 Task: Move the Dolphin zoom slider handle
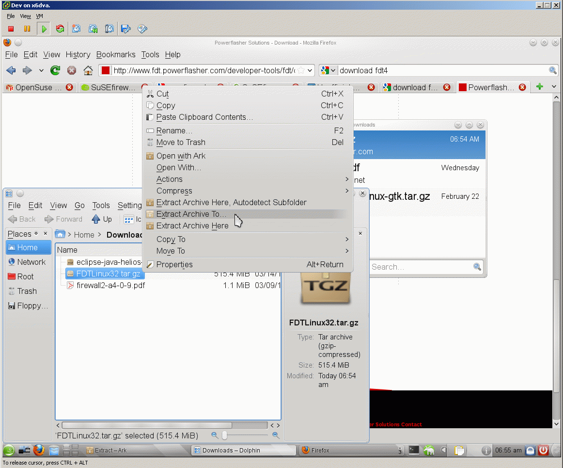pos(224,436)
